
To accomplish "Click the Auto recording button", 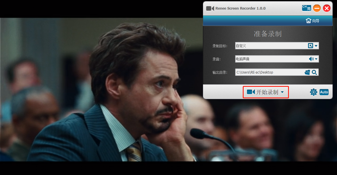I will click(324, 92).
